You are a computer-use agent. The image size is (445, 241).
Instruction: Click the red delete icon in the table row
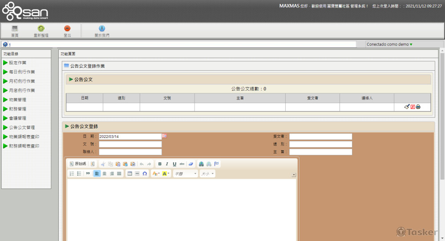pyautogui.click(x=413, y=107)
